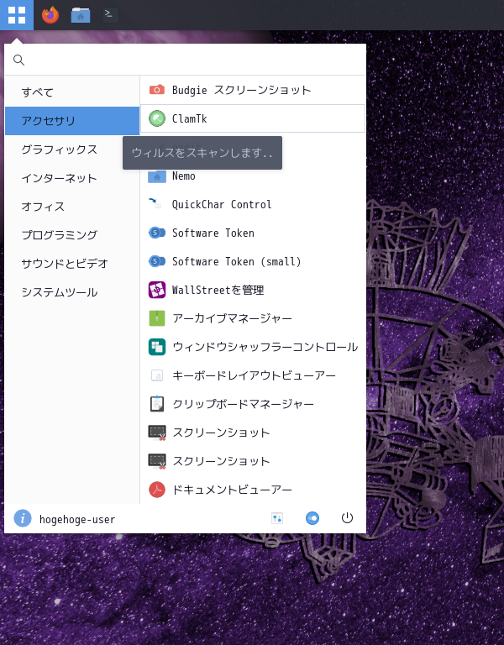Open the グラフィックス category
Image resolution: width=504 pixels, height=645 pixels.
(72, 149)
